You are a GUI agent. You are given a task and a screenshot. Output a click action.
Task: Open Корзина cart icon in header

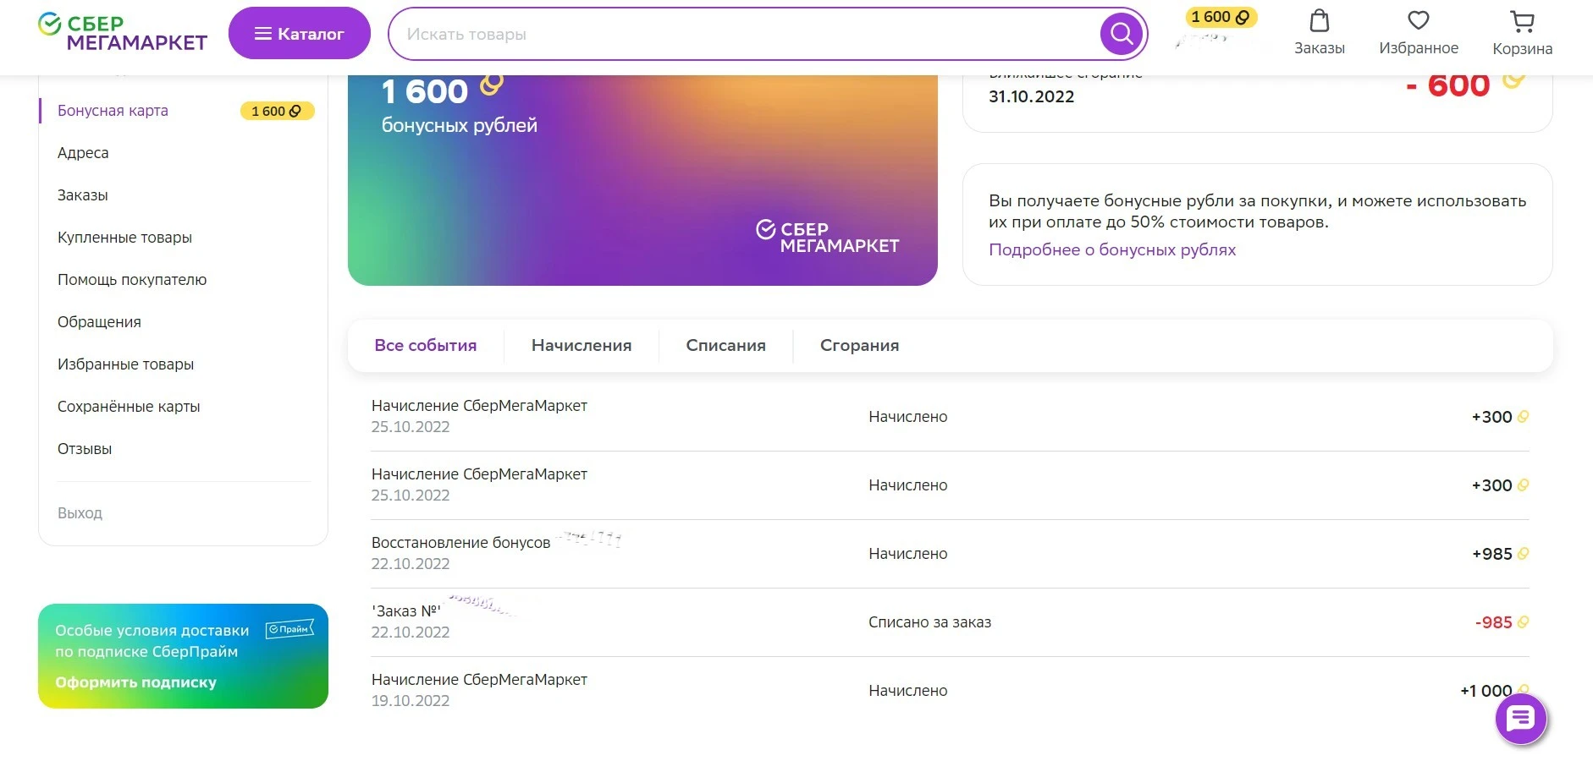click(1523, 32)
